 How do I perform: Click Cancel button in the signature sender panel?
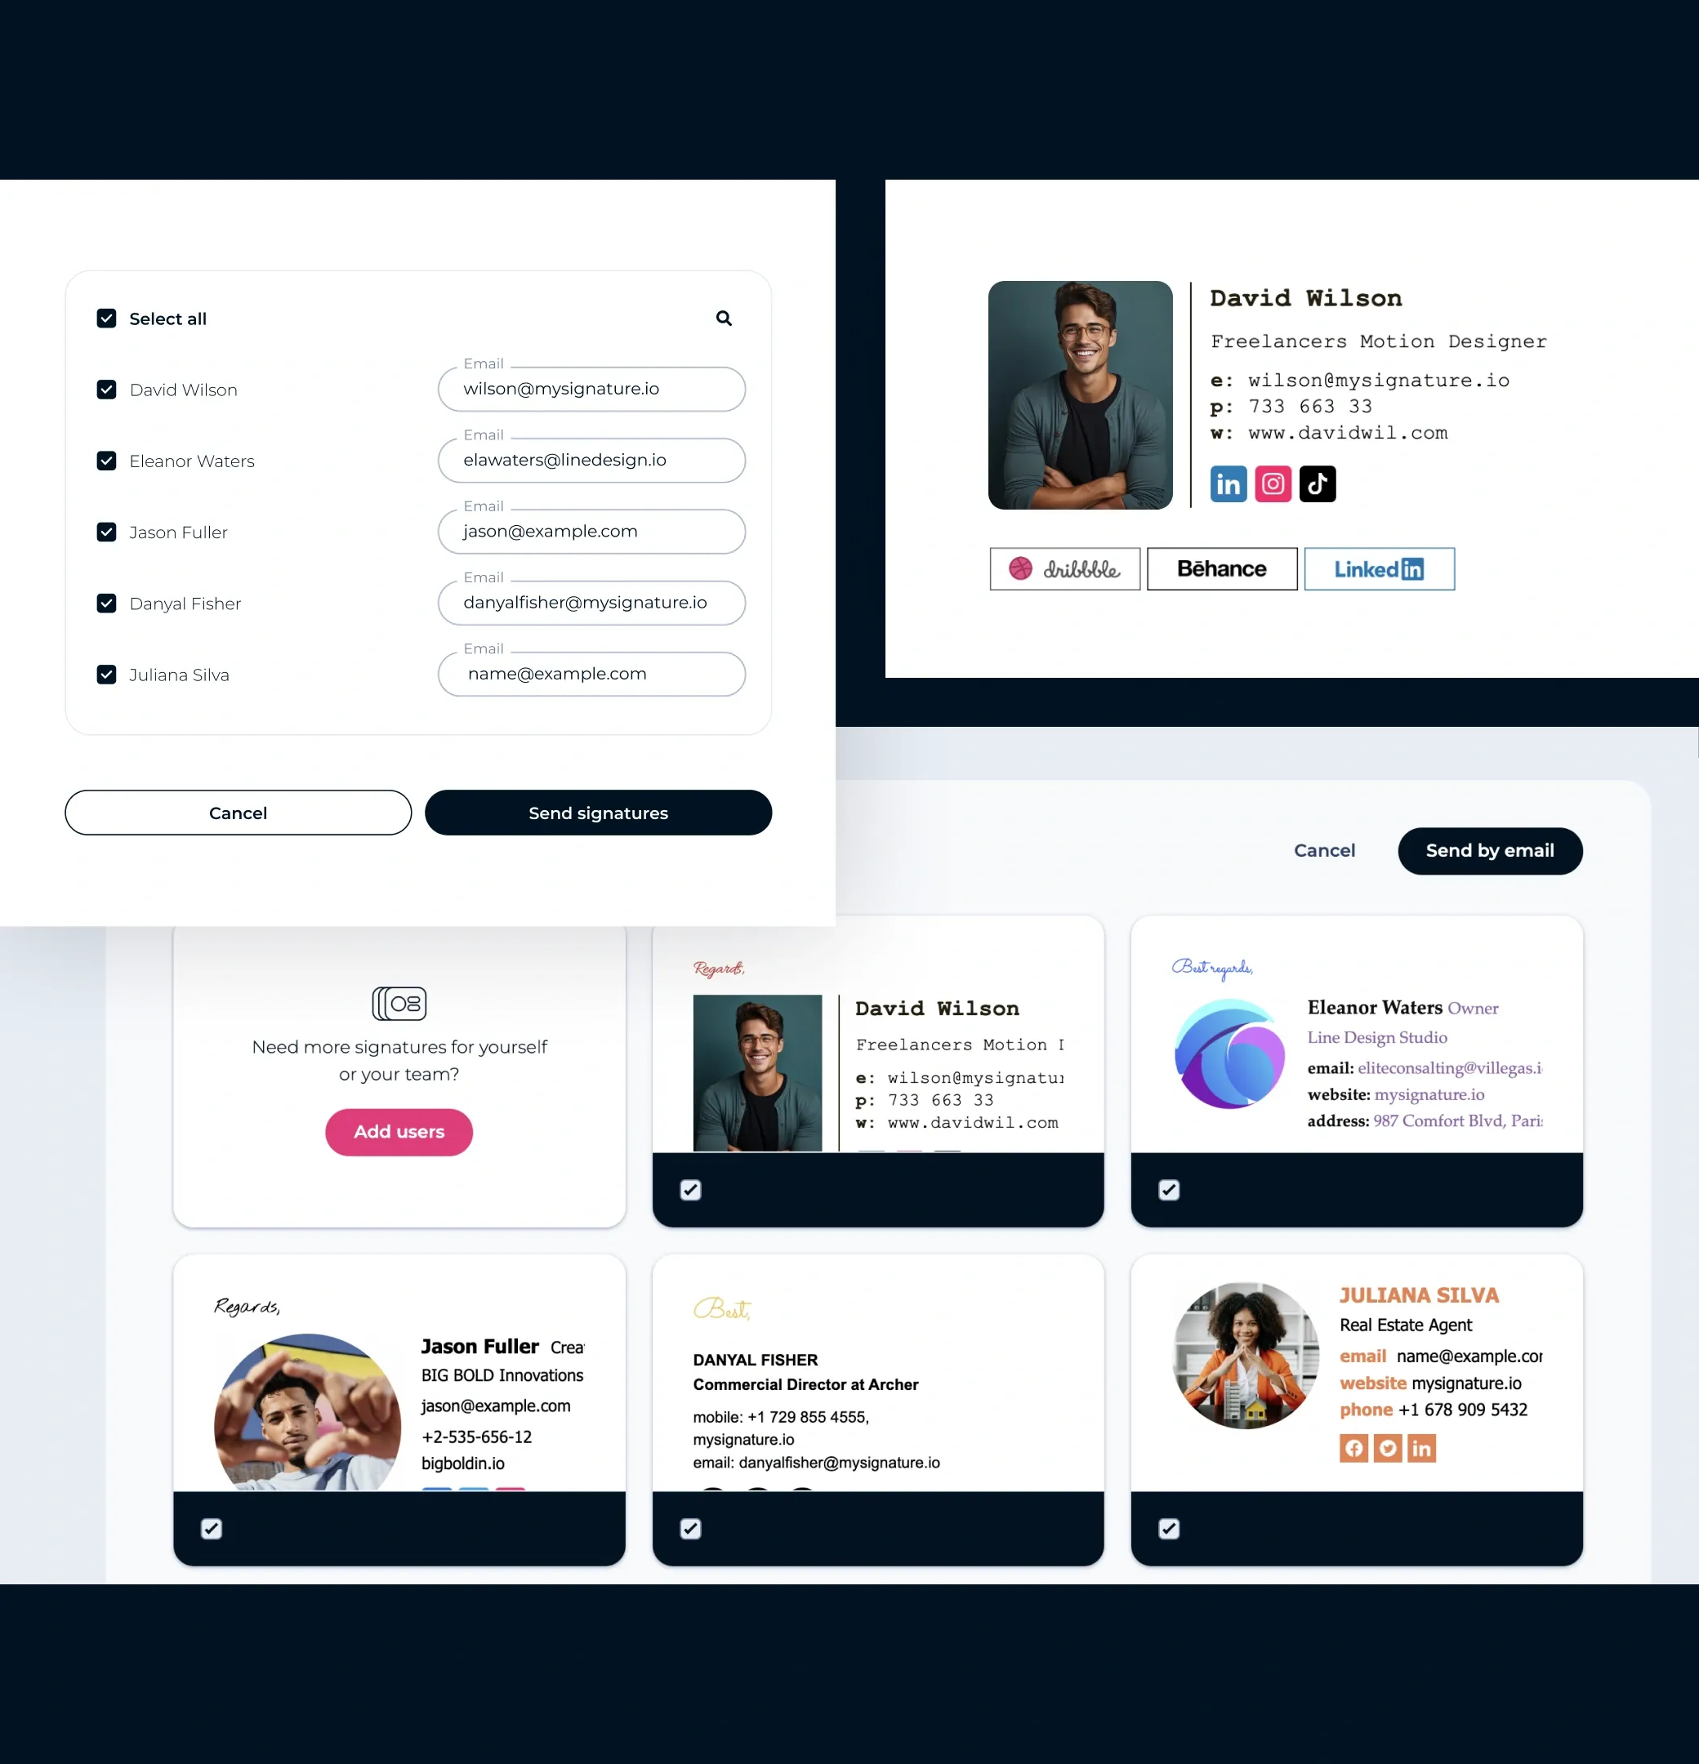tap(238, 813)
